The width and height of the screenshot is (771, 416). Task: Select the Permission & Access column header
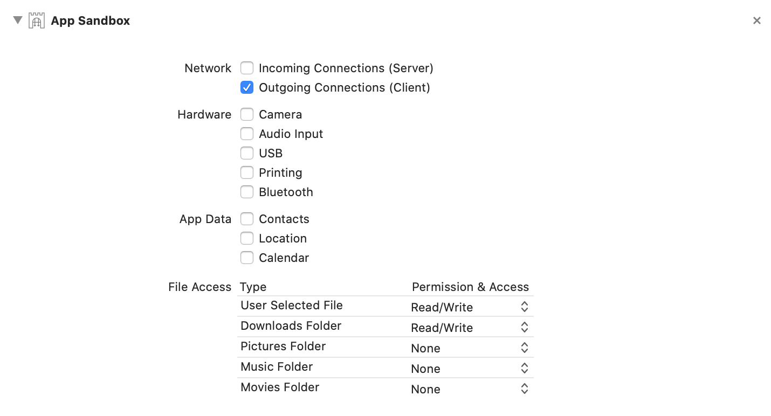pyautogui.click(x=470, y=287)
